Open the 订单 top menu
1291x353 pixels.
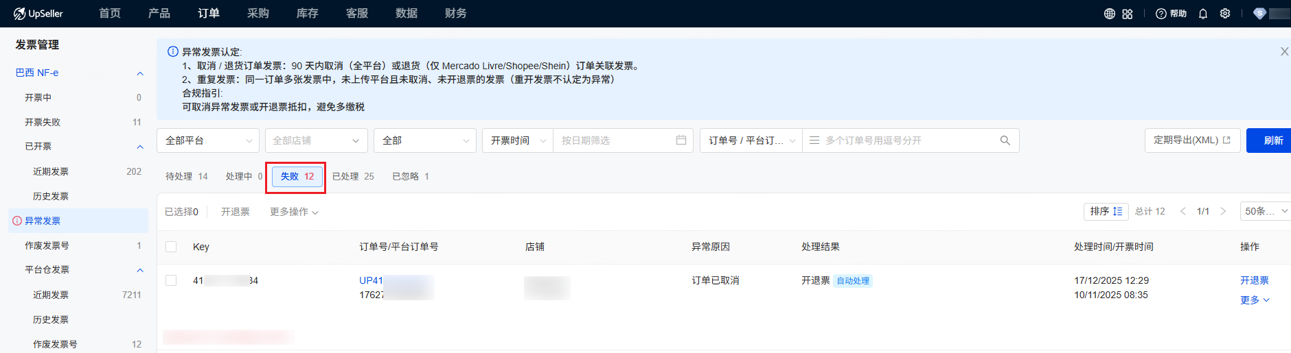(x=208, y=14)
